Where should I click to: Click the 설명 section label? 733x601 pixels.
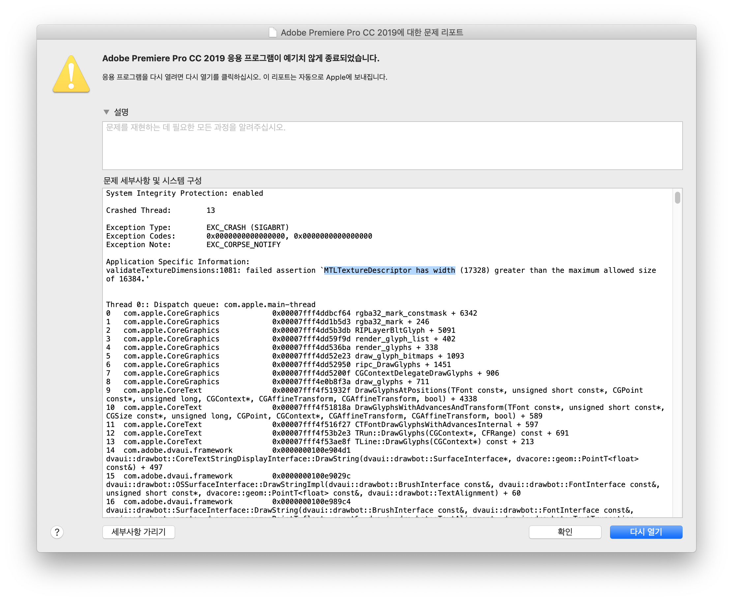pos(121,112)
